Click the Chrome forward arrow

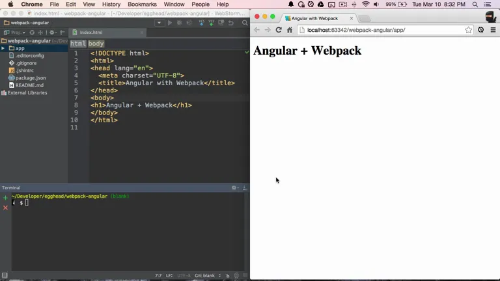(268, 30)
